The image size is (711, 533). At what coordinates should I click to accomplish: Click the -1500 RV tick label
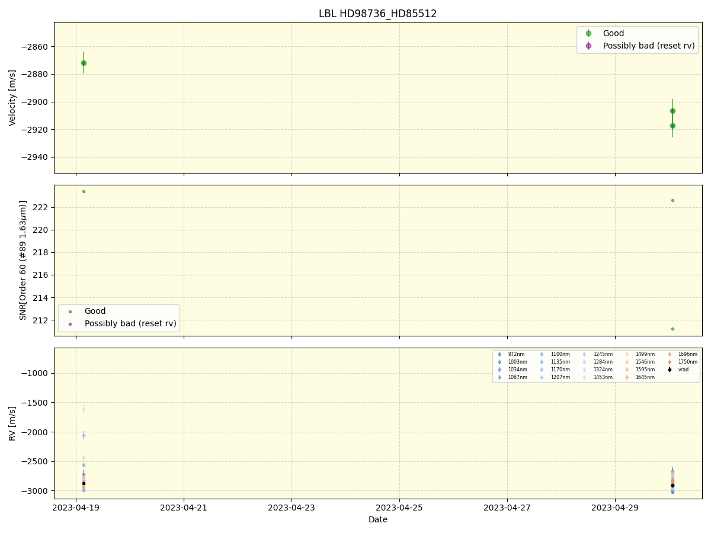pyautogui.click(x=36, y=403)
